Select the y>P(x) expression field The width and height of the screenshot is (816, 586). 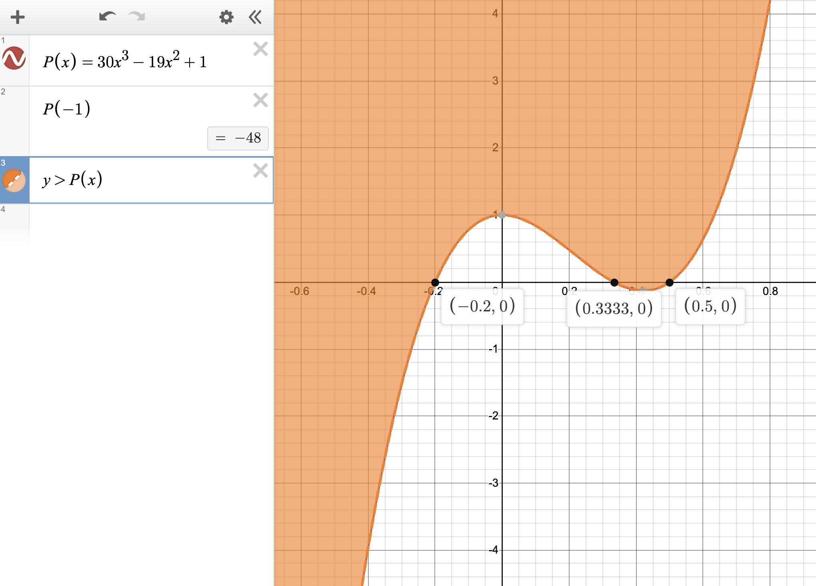coord(73,180)
